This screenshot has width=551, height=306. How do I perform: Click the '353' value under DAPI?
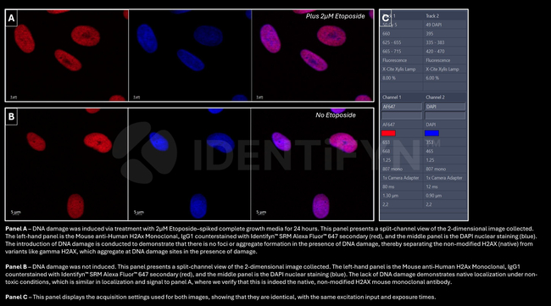coord(430,142)
